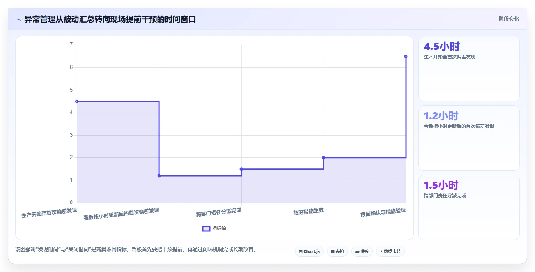Viewport: 535px width, 272px height.
Task: Click the footnote text starting with 该图强调
Action: tap(136, 249)
